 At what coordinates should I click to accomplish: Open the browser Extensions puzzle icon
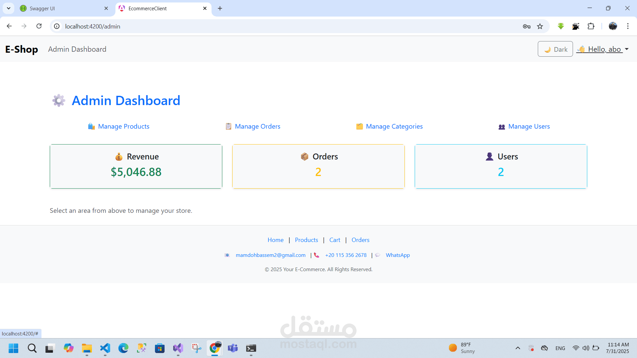point(591,26)
